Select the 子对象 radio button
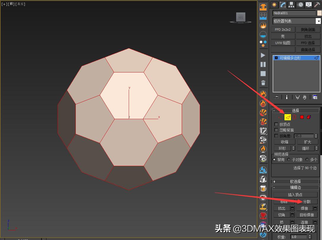The image size is (322, 240). tap(288, 159)
